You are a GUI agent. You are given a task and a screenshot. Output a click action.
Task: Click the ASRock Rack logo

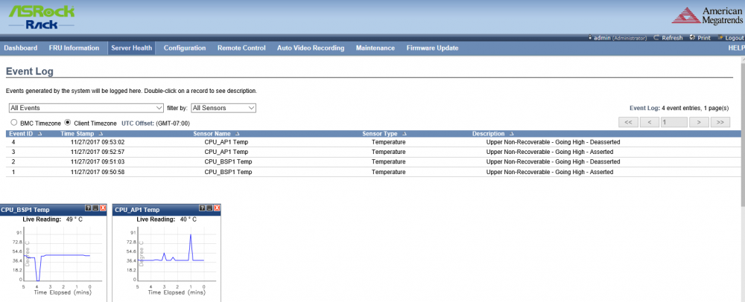[x=41, y=17]
